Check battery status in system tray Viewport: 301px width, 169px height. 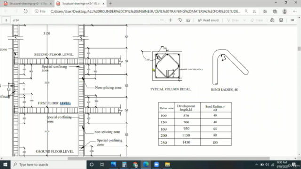point(262,165)
